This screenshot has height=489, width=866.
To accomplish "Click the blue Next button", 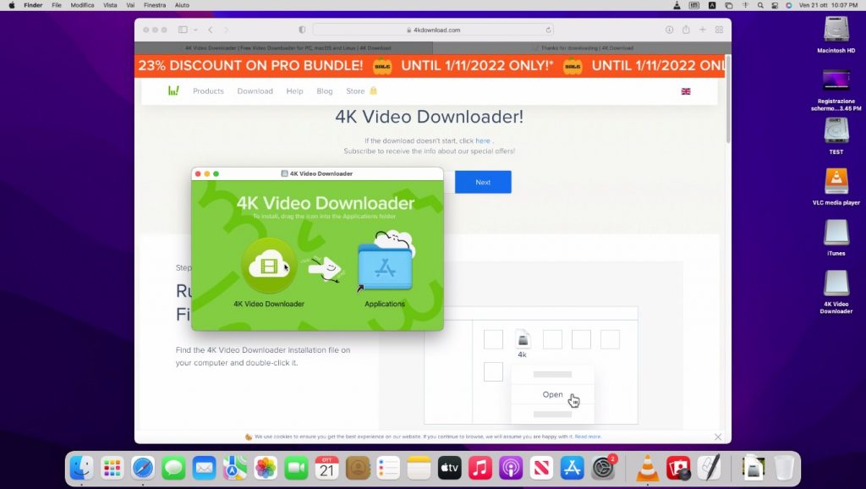I will coord(483,182).
